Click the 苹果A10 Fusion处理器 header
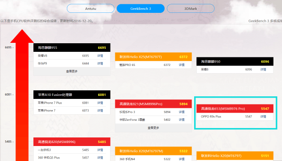This screenshot has width=282, height=161. [x=72, y=95]
